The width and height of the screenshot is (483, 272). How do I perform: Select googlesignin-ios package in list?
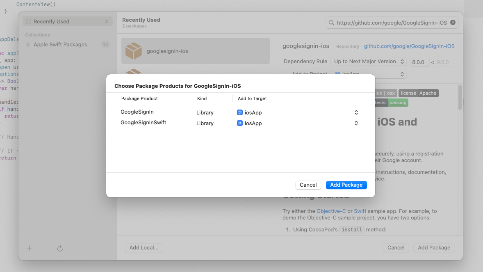click(x=195, y=51)
